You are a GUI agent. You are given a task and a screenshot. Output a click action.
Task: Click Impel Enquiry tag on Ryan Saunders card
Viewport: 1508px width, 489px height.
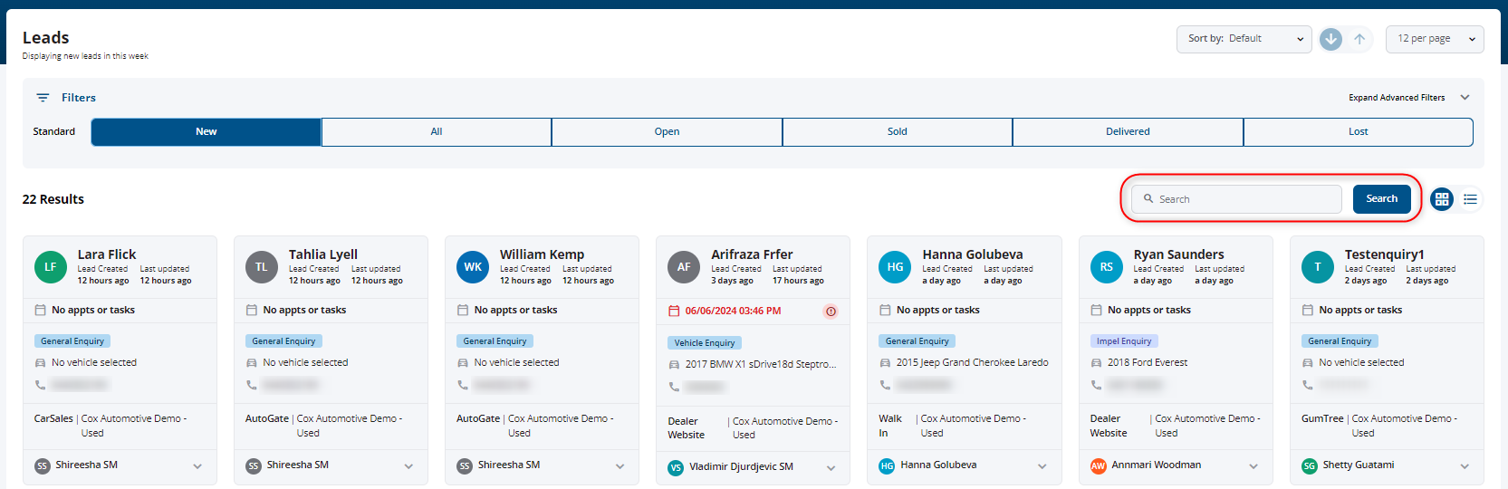tap(1124, 341)
